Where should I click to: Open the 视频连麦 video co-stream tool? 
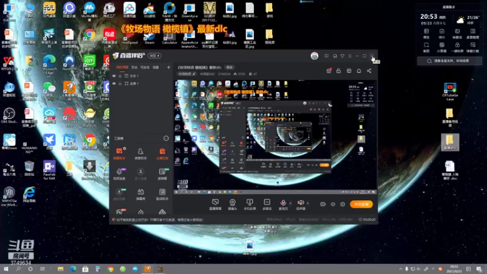tap(119, 174)
